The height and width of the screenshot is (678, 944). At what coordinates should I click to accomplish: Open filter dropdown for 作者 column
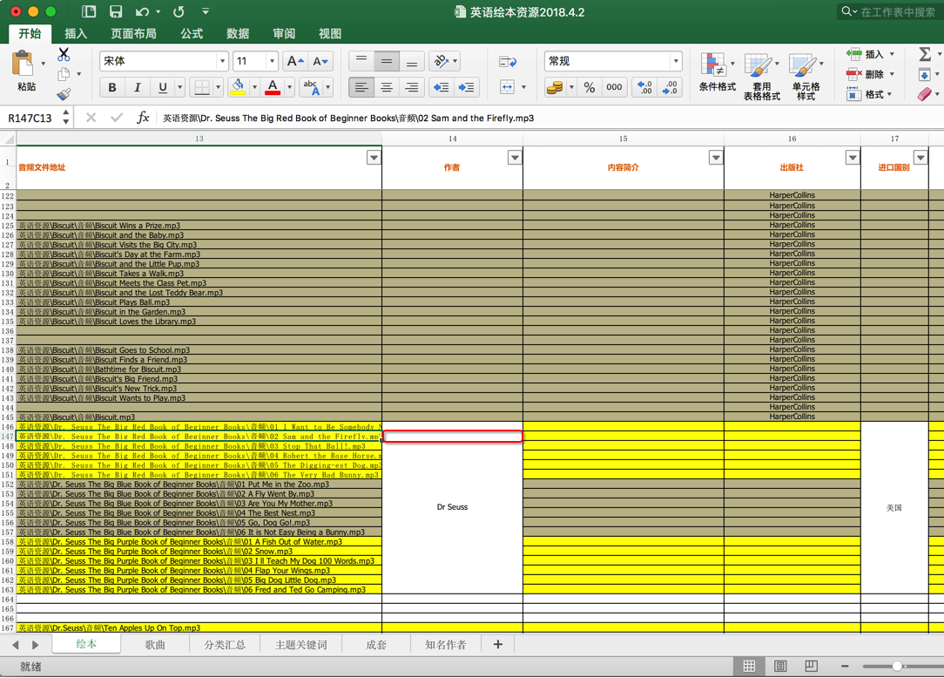click(515, 158)
